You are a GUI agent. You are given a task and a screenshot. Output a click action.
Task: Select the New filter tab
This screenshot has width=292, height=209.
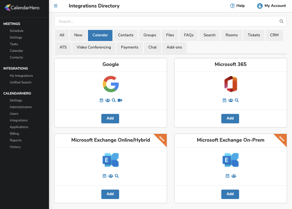78,35
